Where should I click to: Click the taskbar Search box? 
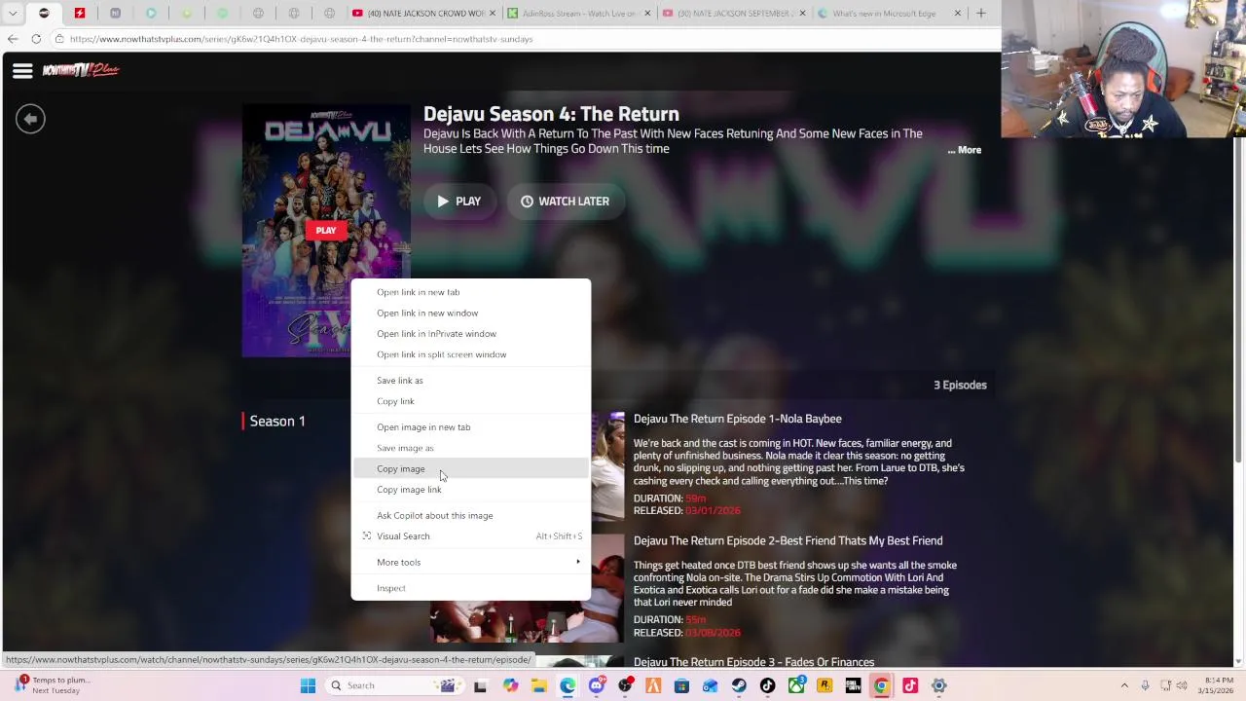(394, 685)
